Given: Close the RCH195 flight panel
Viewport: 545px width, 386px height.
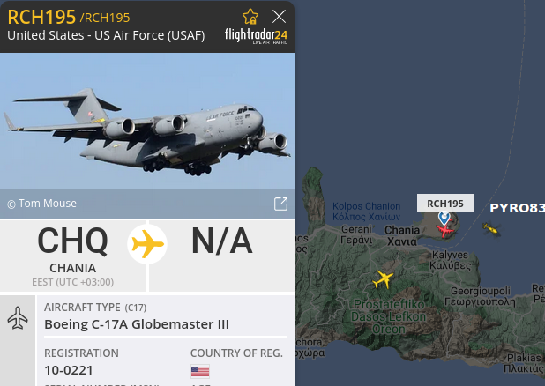Looking at the screenshot, I should 279,17.
